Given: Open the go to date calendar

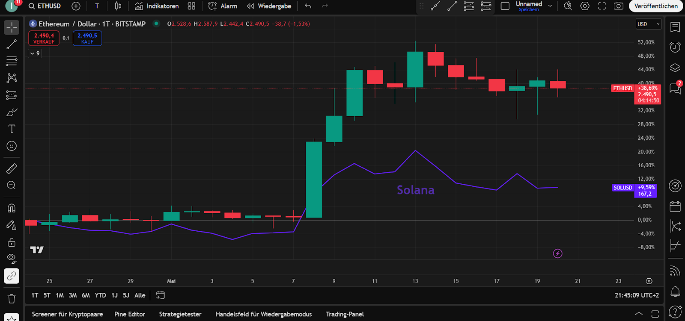Looking at the screenshot, I should (161, 295).
